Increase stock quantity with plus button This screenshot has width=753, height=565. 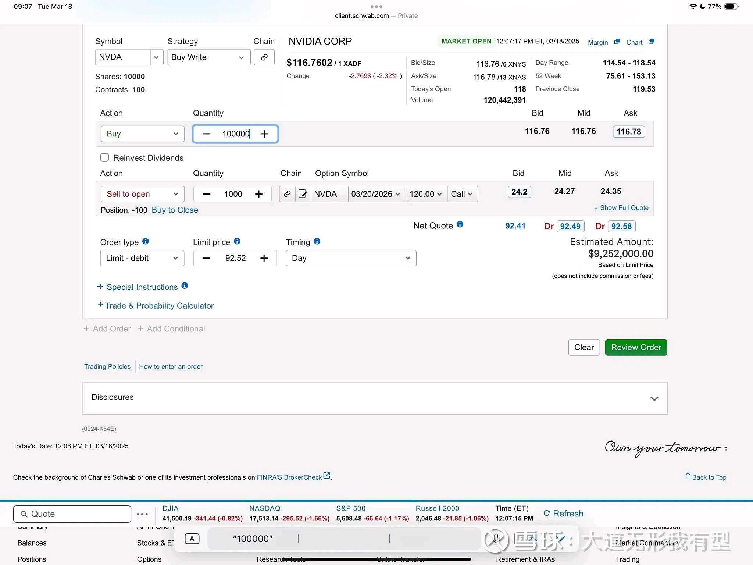pos(264,134)
